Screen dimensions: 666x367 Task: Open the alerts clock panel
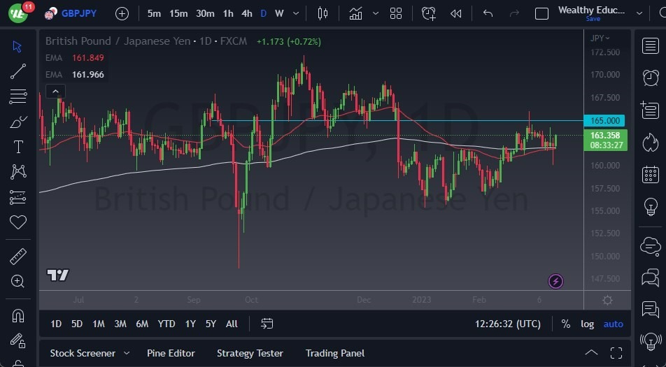(651, 78)
